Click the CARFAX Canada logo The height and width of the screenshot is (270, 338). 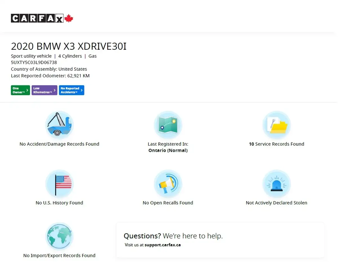42,19
